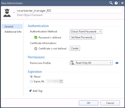This screenshot has height=108, width=125.
Task: Open the dropdown arrow beside the administrator icon
Action: 14,13
